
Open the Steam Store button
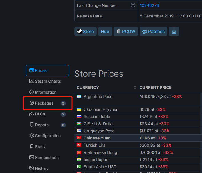coord(85,32)
